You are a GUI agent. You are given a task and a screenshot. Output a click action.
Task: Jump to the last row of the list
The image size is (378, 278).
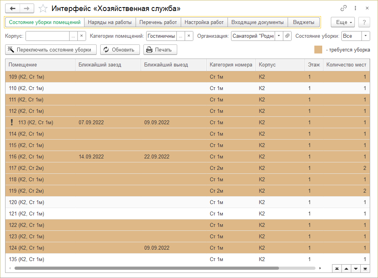pos(365,269)
